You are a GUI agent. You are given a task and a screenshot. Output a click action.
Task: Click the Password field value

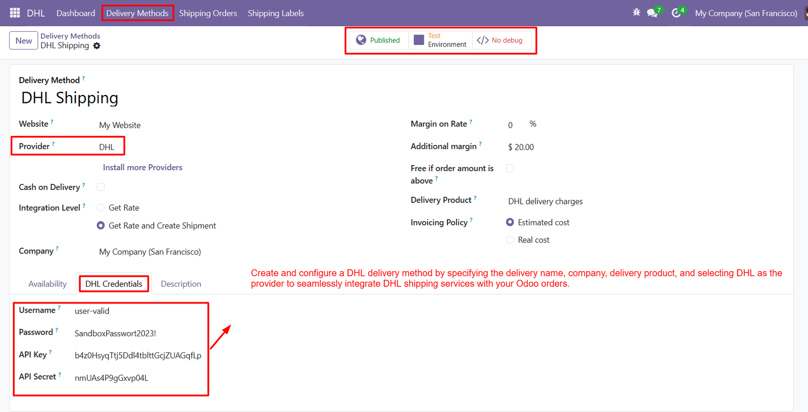pos(115,333)
